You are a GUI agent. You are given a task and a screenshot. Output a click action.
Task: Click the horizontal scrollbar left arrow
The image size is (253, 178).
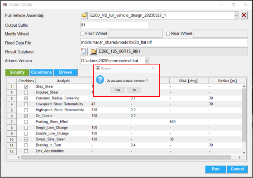[19, 157]
